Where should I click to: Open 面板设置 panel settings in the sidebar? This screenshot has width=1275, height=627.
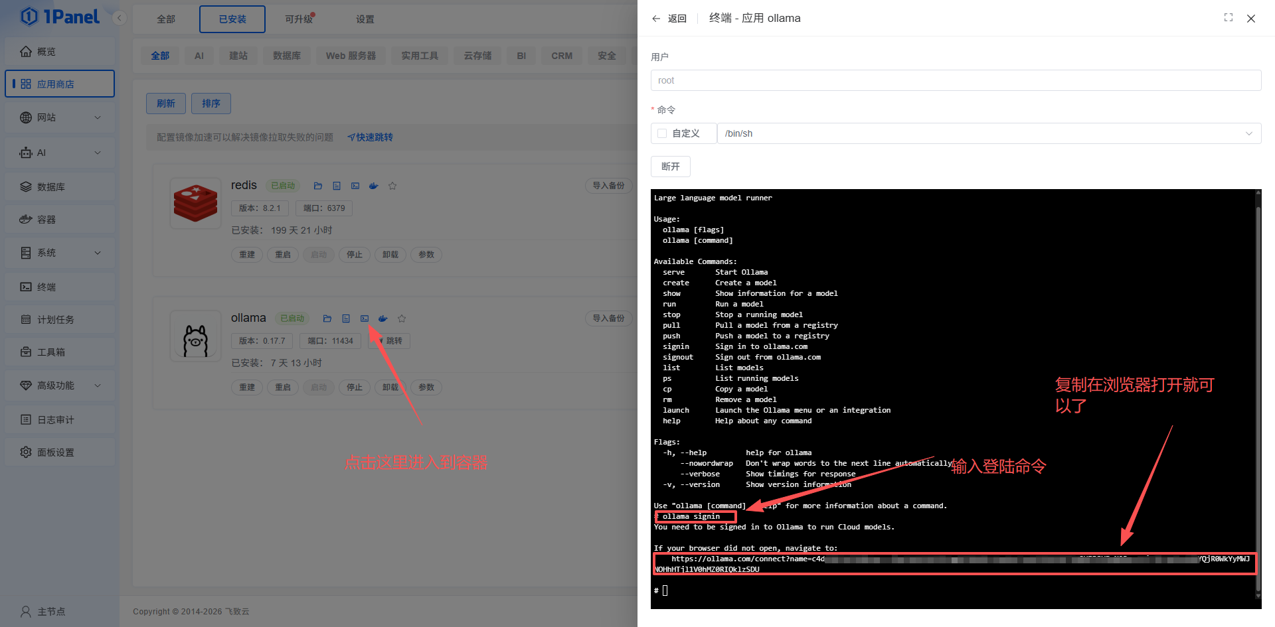pyautogui.click(x=60, y=452)
